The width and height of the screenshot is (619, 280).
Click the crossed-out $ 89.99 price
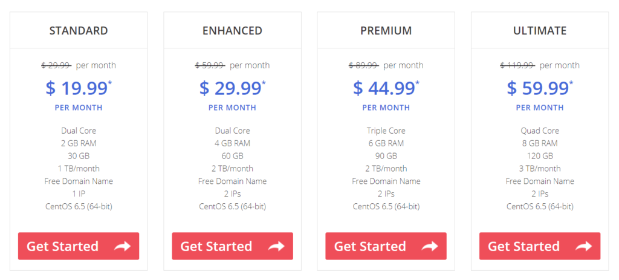pos(363,65)
